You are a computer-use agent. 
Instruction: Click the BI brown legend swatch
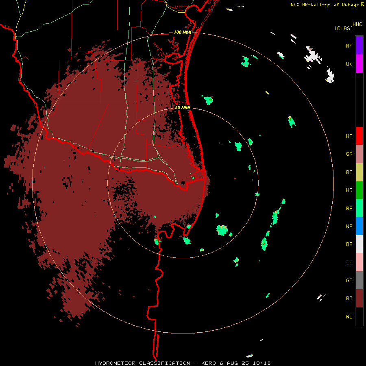pos(359,298)
